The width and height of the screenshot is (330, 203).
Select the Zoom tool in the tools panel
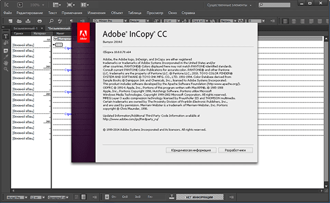[x=5, y=69]
